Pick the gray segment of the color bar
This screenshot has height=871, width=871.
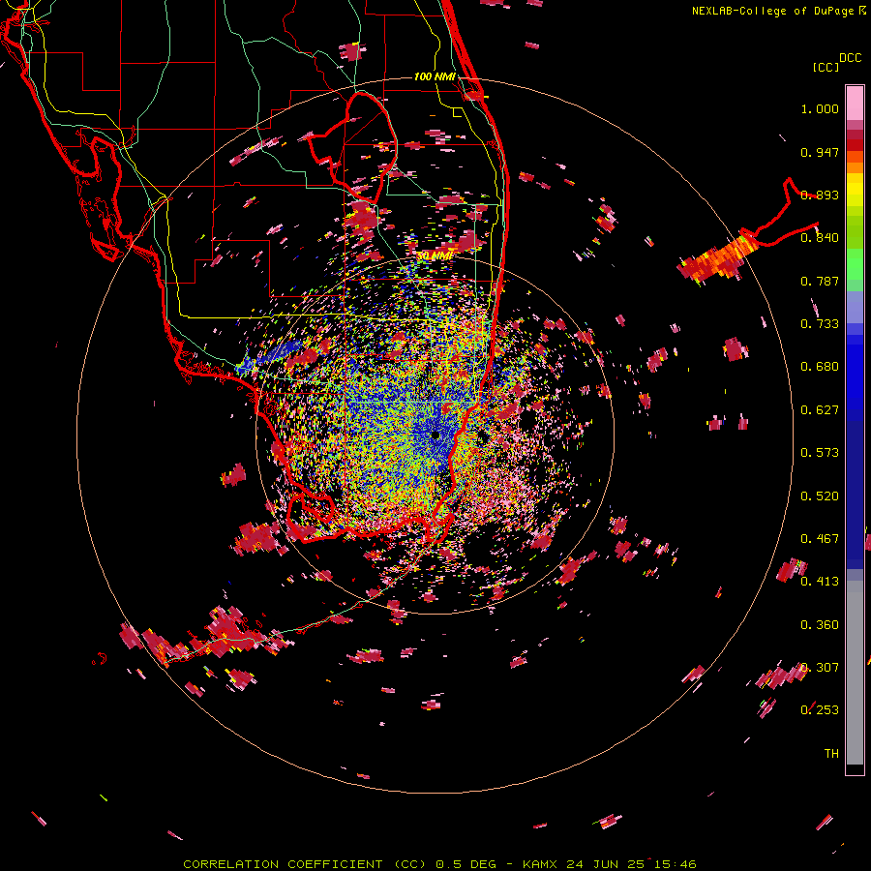(x=855, y=673)
